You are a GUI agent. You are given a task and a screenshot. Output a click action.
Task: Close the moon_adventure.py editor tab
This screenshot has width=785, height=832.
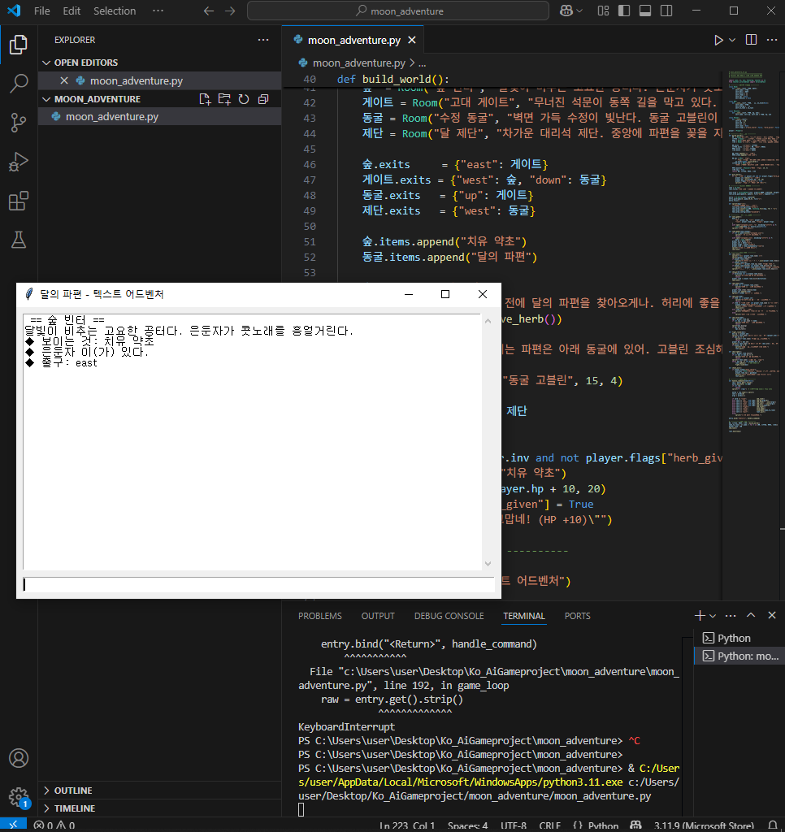pyautogui.click(x=412, y=41)
